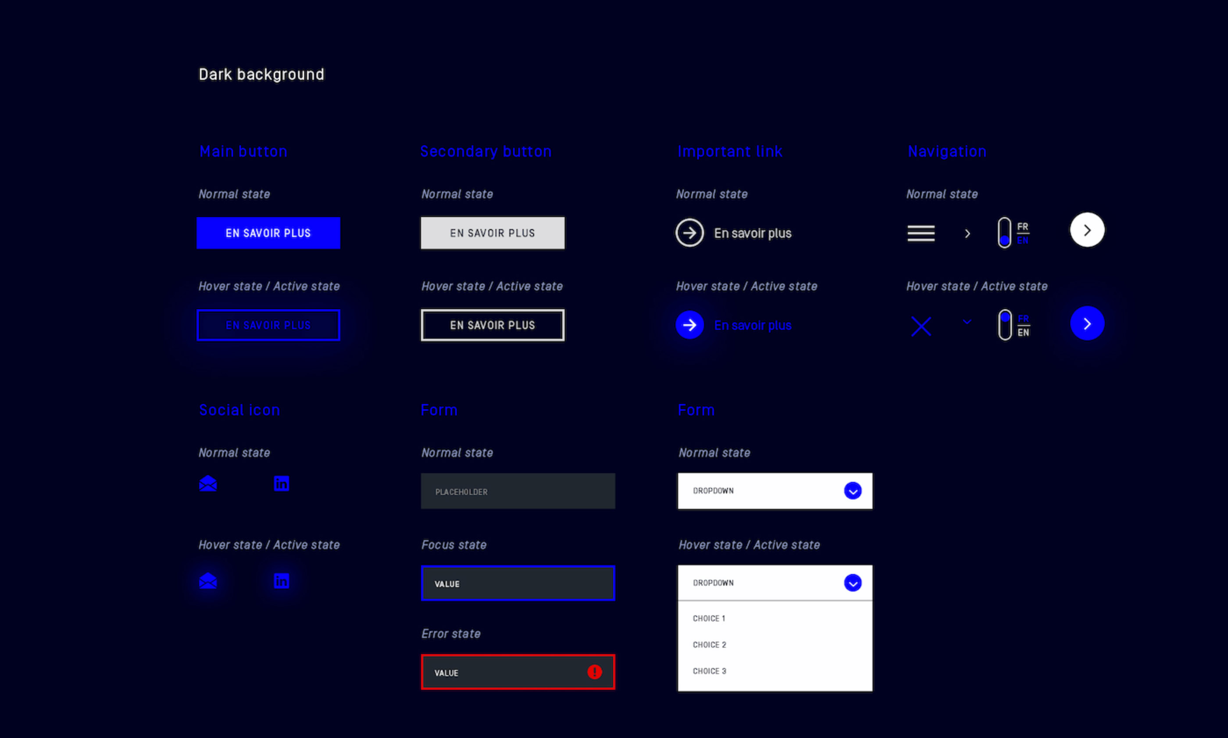Viewport: 1228px width, 738px height.
Task: Click the glowing hover-state email envelope icon
Action: tap(208, 580)
